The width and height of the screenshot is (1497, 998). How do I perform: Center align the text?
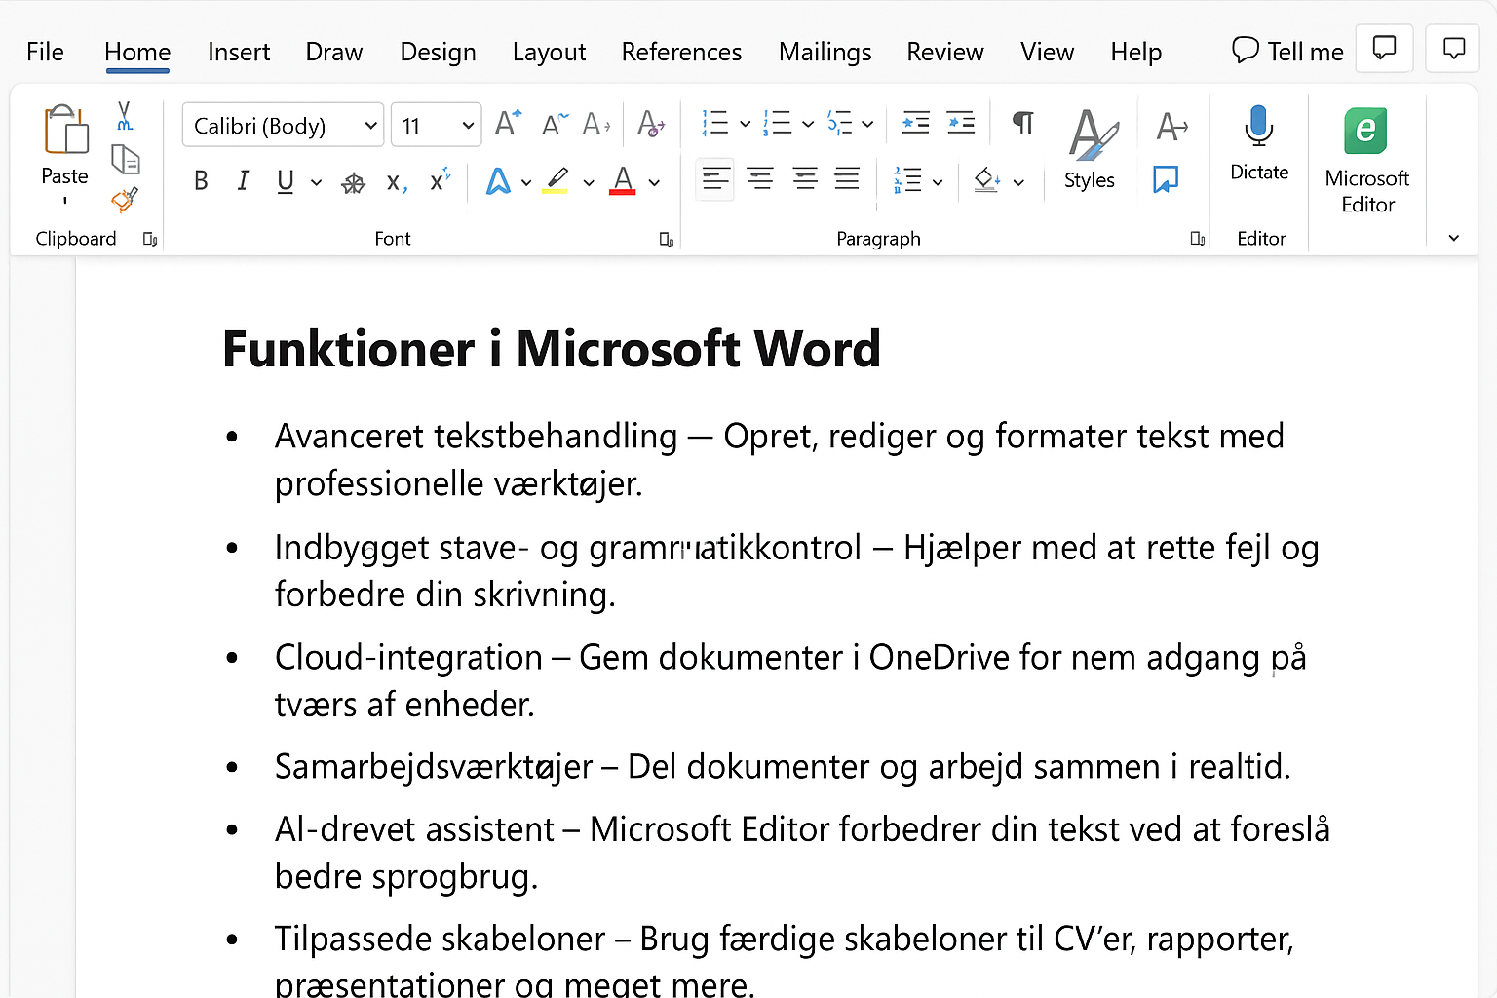click(760, 179)
